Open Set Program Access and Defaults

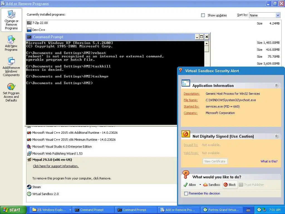[11, 92]
